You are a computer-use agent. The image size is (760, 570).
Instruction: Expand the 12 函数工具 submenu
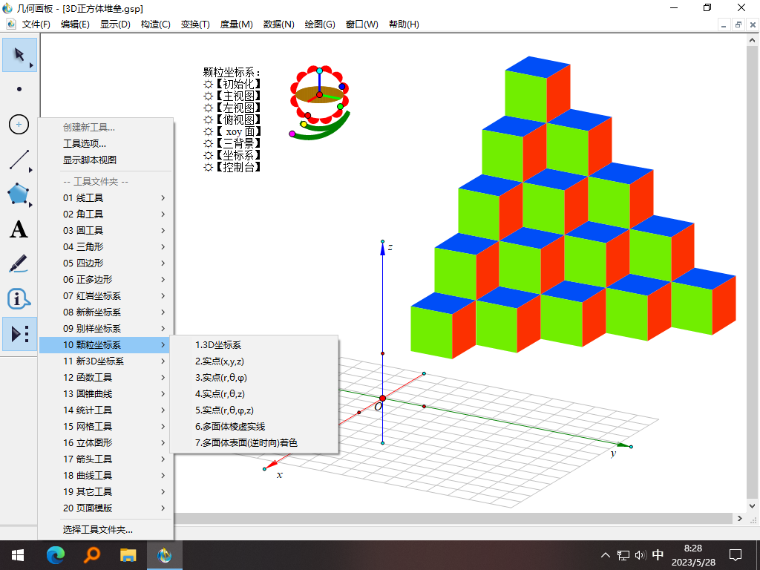[89, 377]
